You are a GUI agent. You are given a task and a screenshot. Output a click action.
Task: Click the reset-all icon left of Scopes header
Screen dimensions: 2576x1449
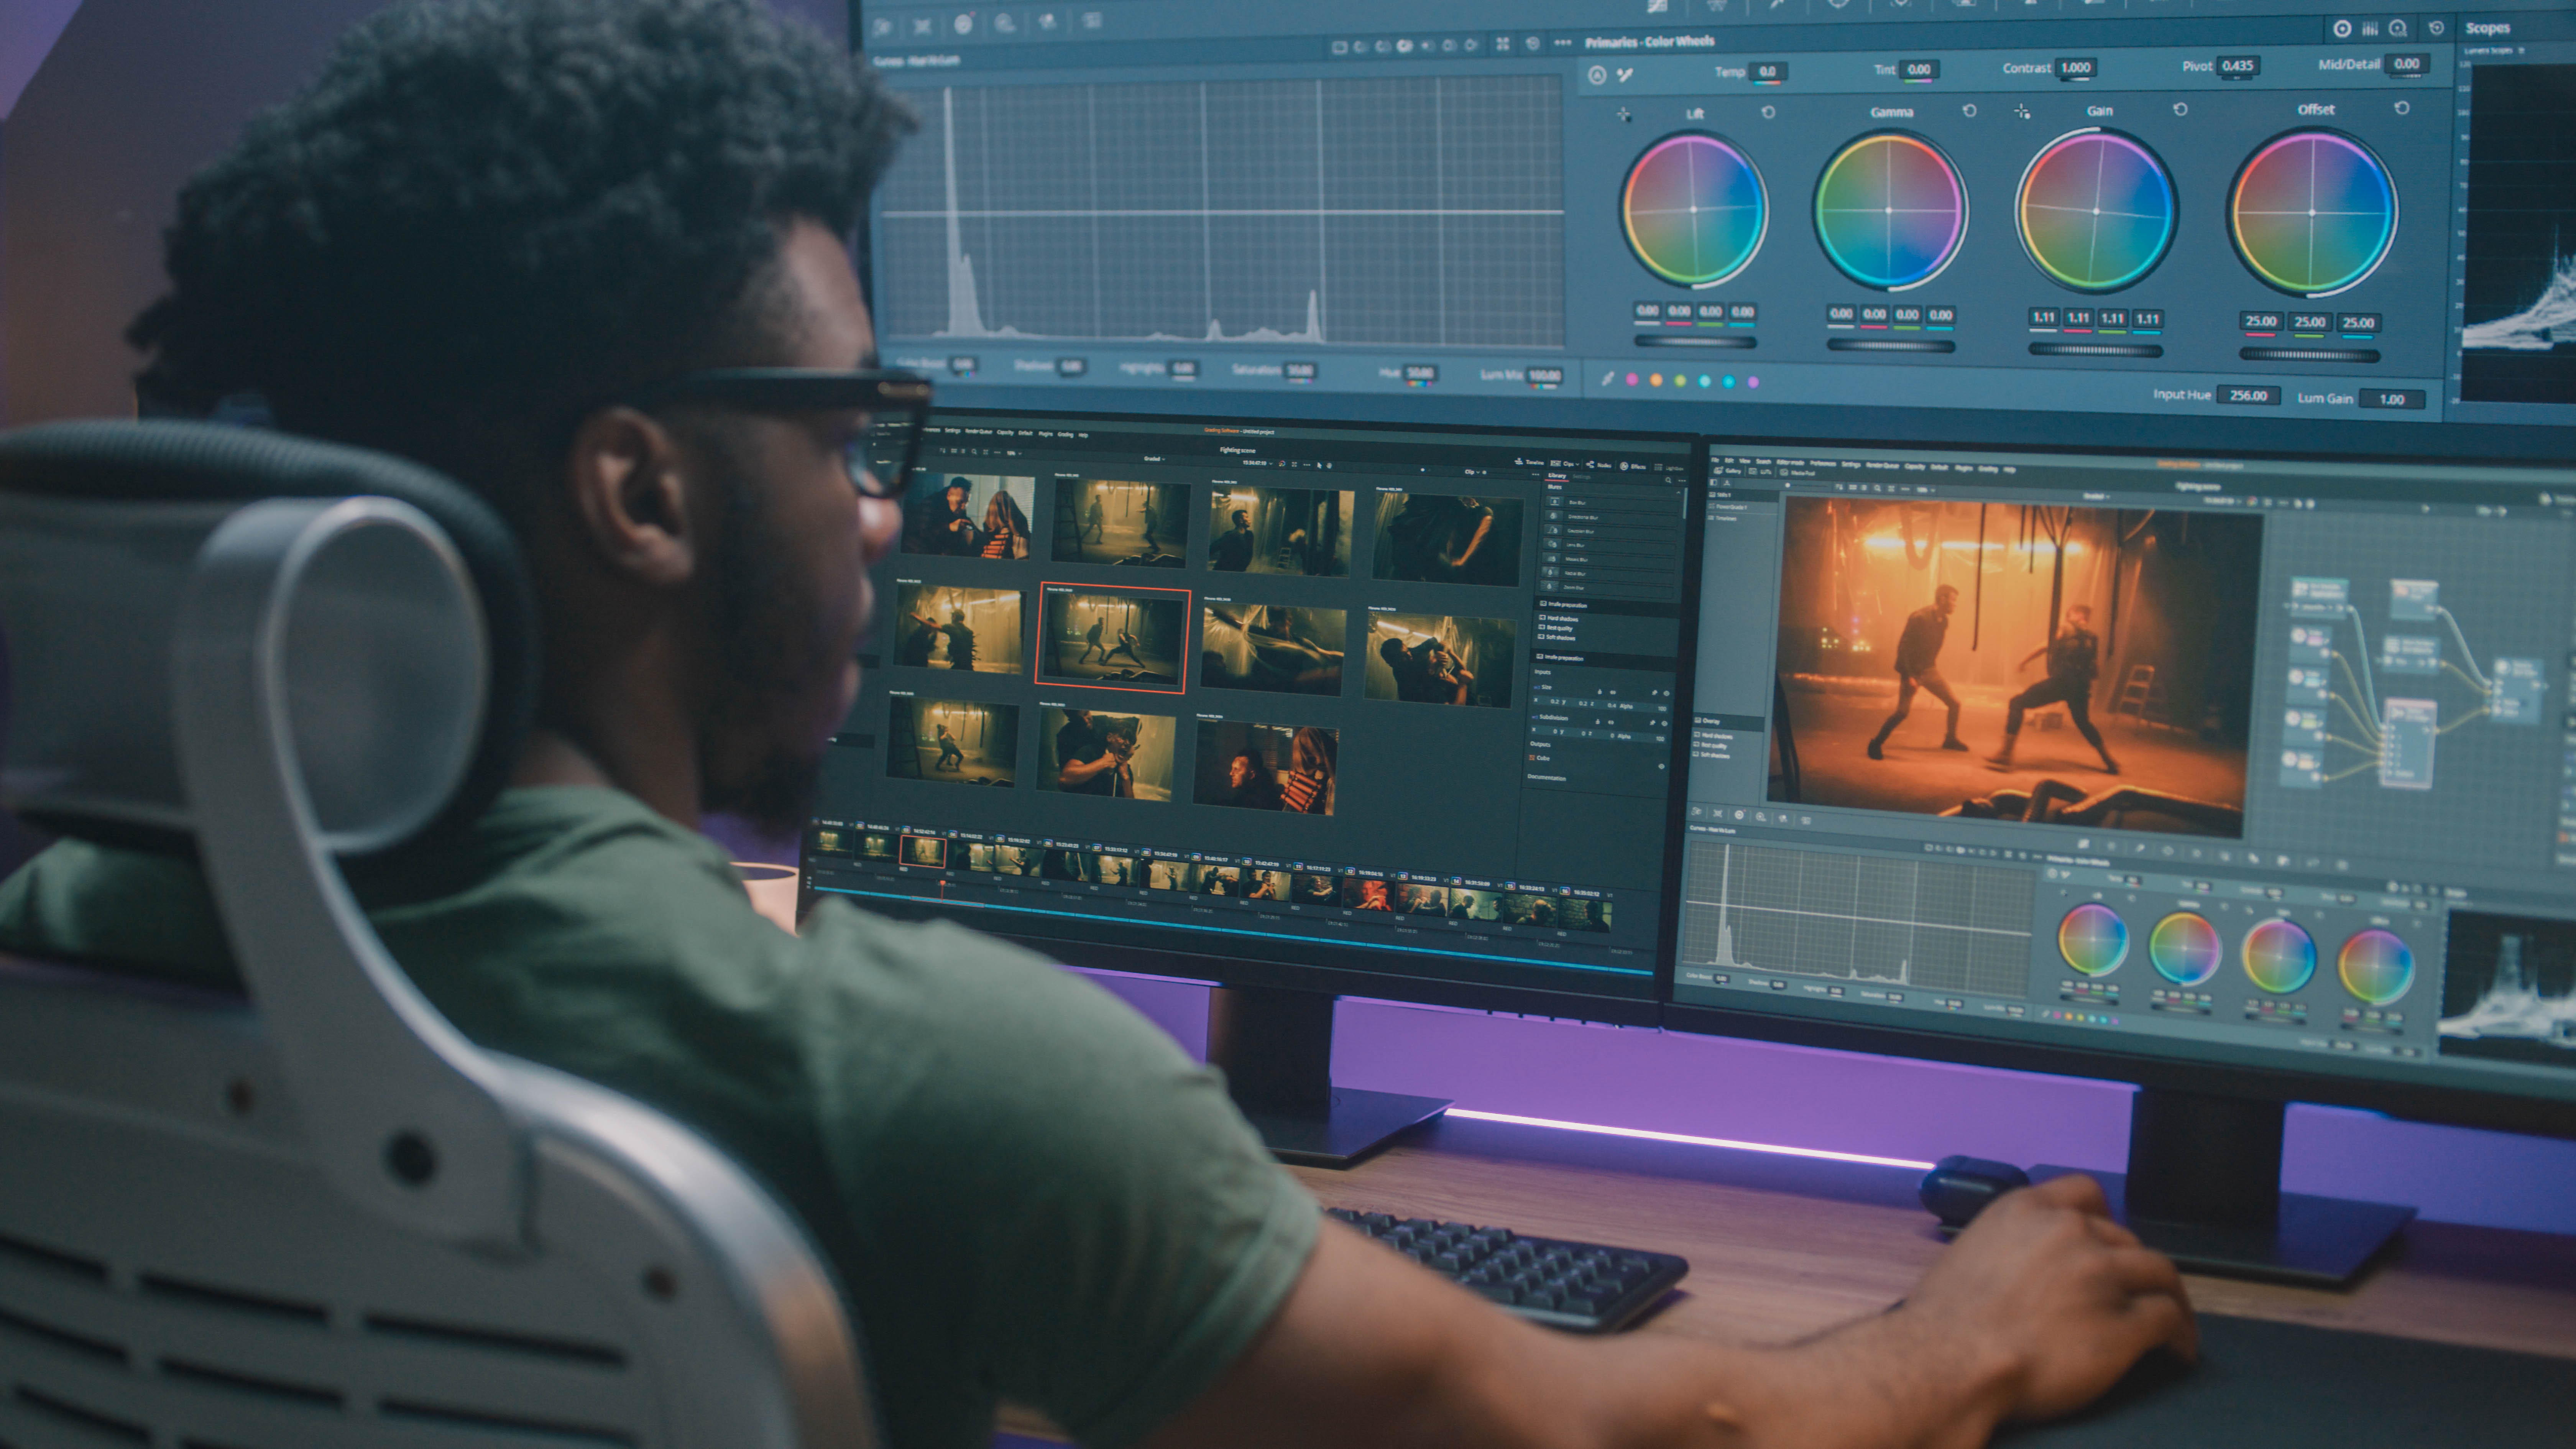pos(2436,28)
